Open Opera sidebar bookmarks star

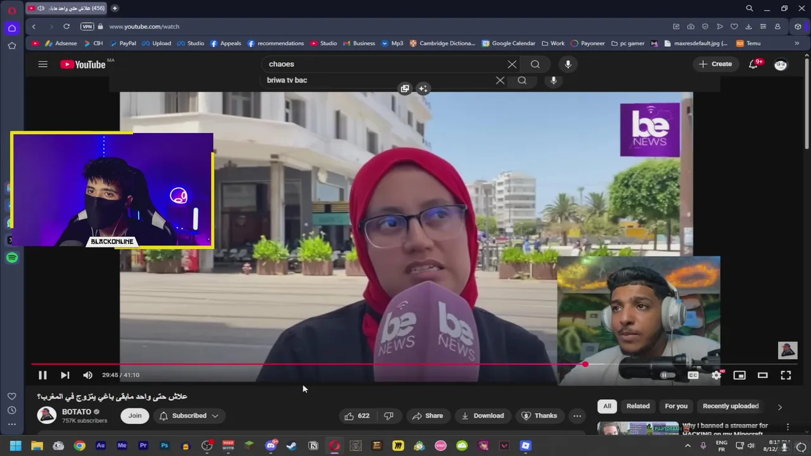pos(12,46)
